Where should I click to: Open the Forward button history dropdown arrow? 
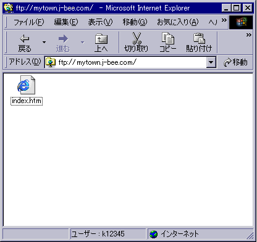click(x=82, y=43)
